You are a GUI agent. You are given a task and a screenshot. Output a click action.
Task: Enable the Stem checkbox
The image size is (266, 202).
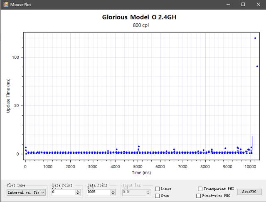(158, 196)
